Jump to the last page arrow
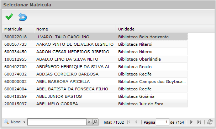Image resolution: width=216 pixels, height=129 pixels. tap(199, 122)
